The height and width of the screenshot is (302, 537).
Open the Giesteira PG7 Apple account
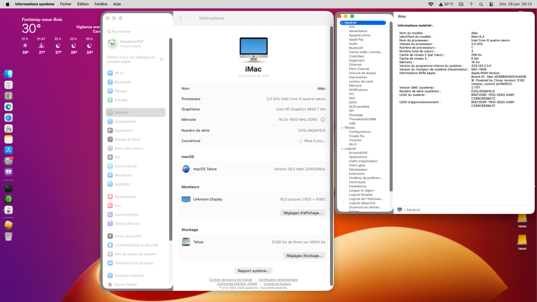click(x=136, y=43)
